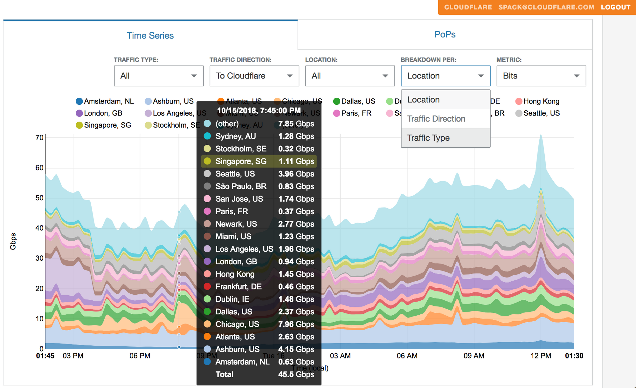Toggle Stockholm, SE legend series
This screenshot has width=636, height=388.
pos(172,125)
